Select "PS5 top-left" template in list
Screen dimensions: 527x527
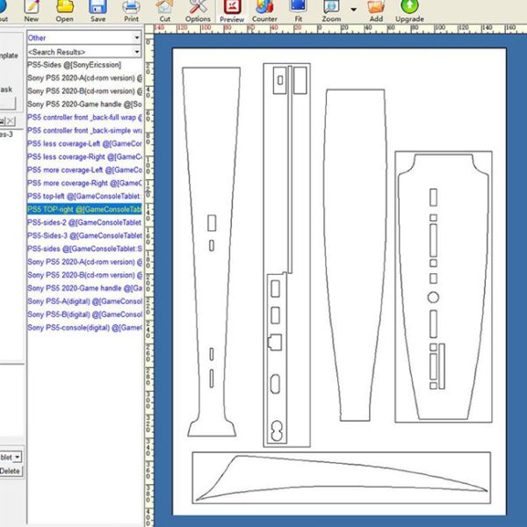[84, 196]
